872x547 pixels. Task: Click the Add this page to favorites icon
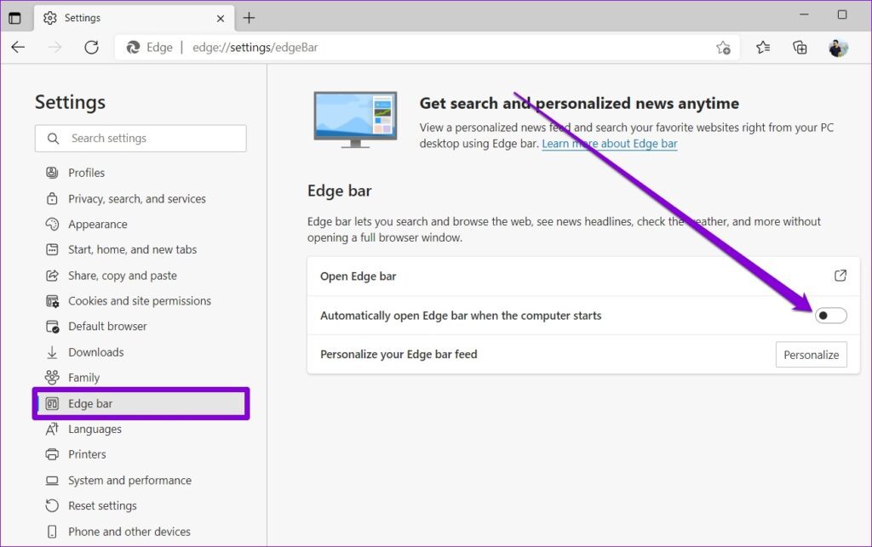point(723,48)
